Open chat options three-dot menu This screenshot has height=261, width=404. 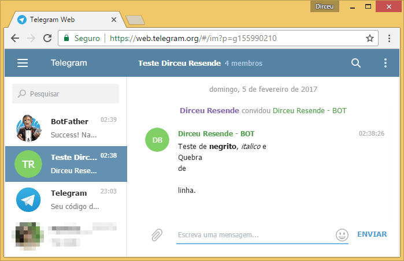coord(386,63)
